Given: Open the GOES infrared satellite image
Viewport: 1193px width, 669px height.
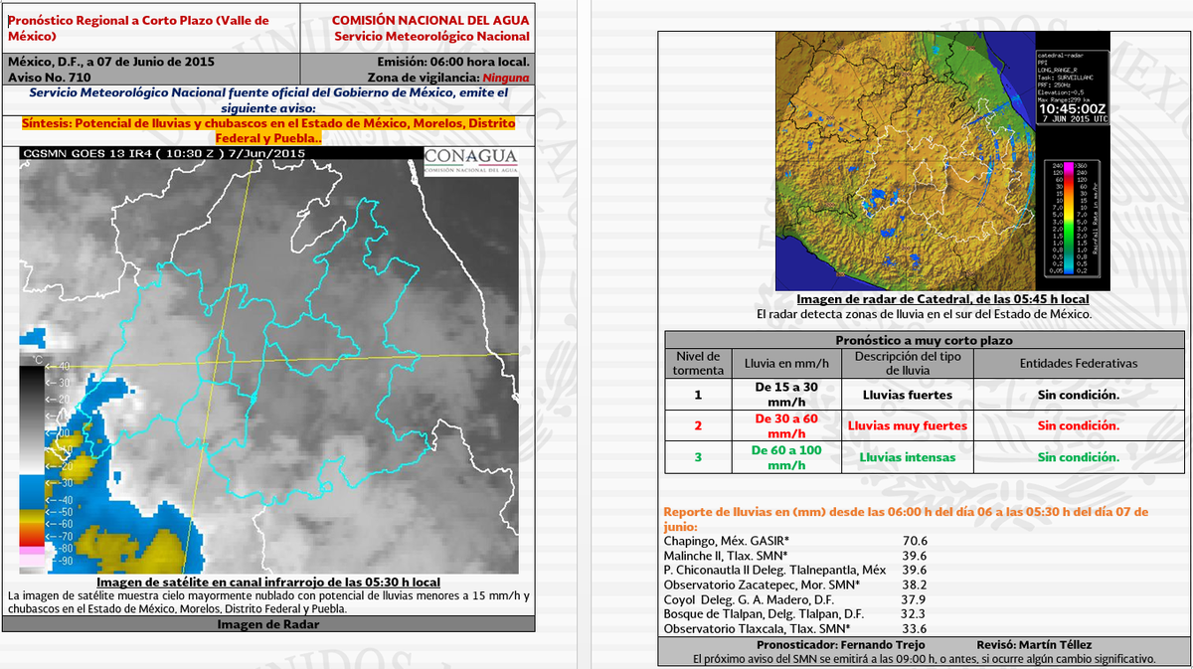Looking at the screenshot, I should pyautogui.click(x=269, y=360).
